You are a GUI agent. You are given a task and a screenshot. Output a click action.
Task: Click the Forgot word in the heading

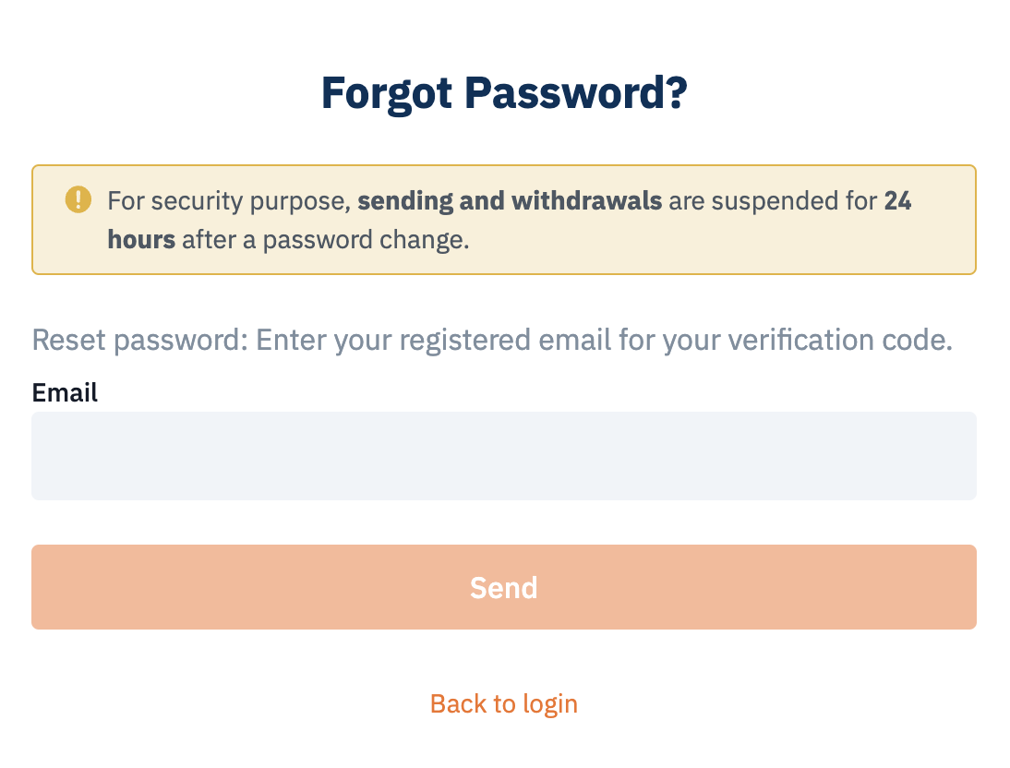[x=387, y=94]
